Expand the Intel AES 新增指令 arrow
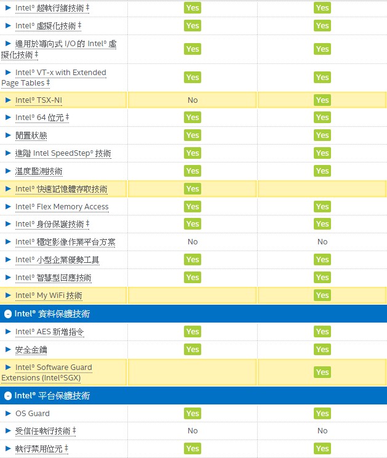The image size is (387, 458). tap(8, 332)
